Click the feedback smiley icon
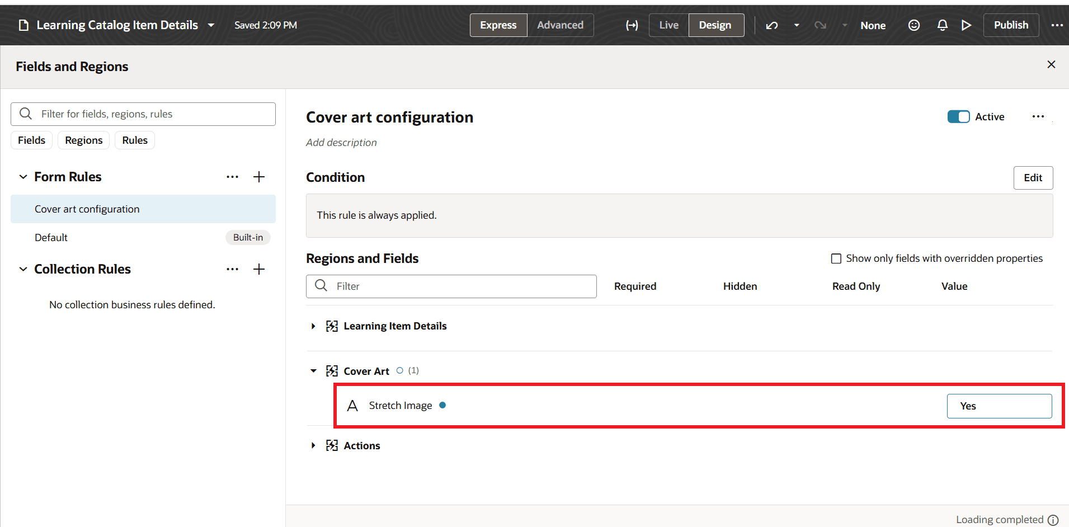Screen dimensions: 1069x527 [914, 25]
